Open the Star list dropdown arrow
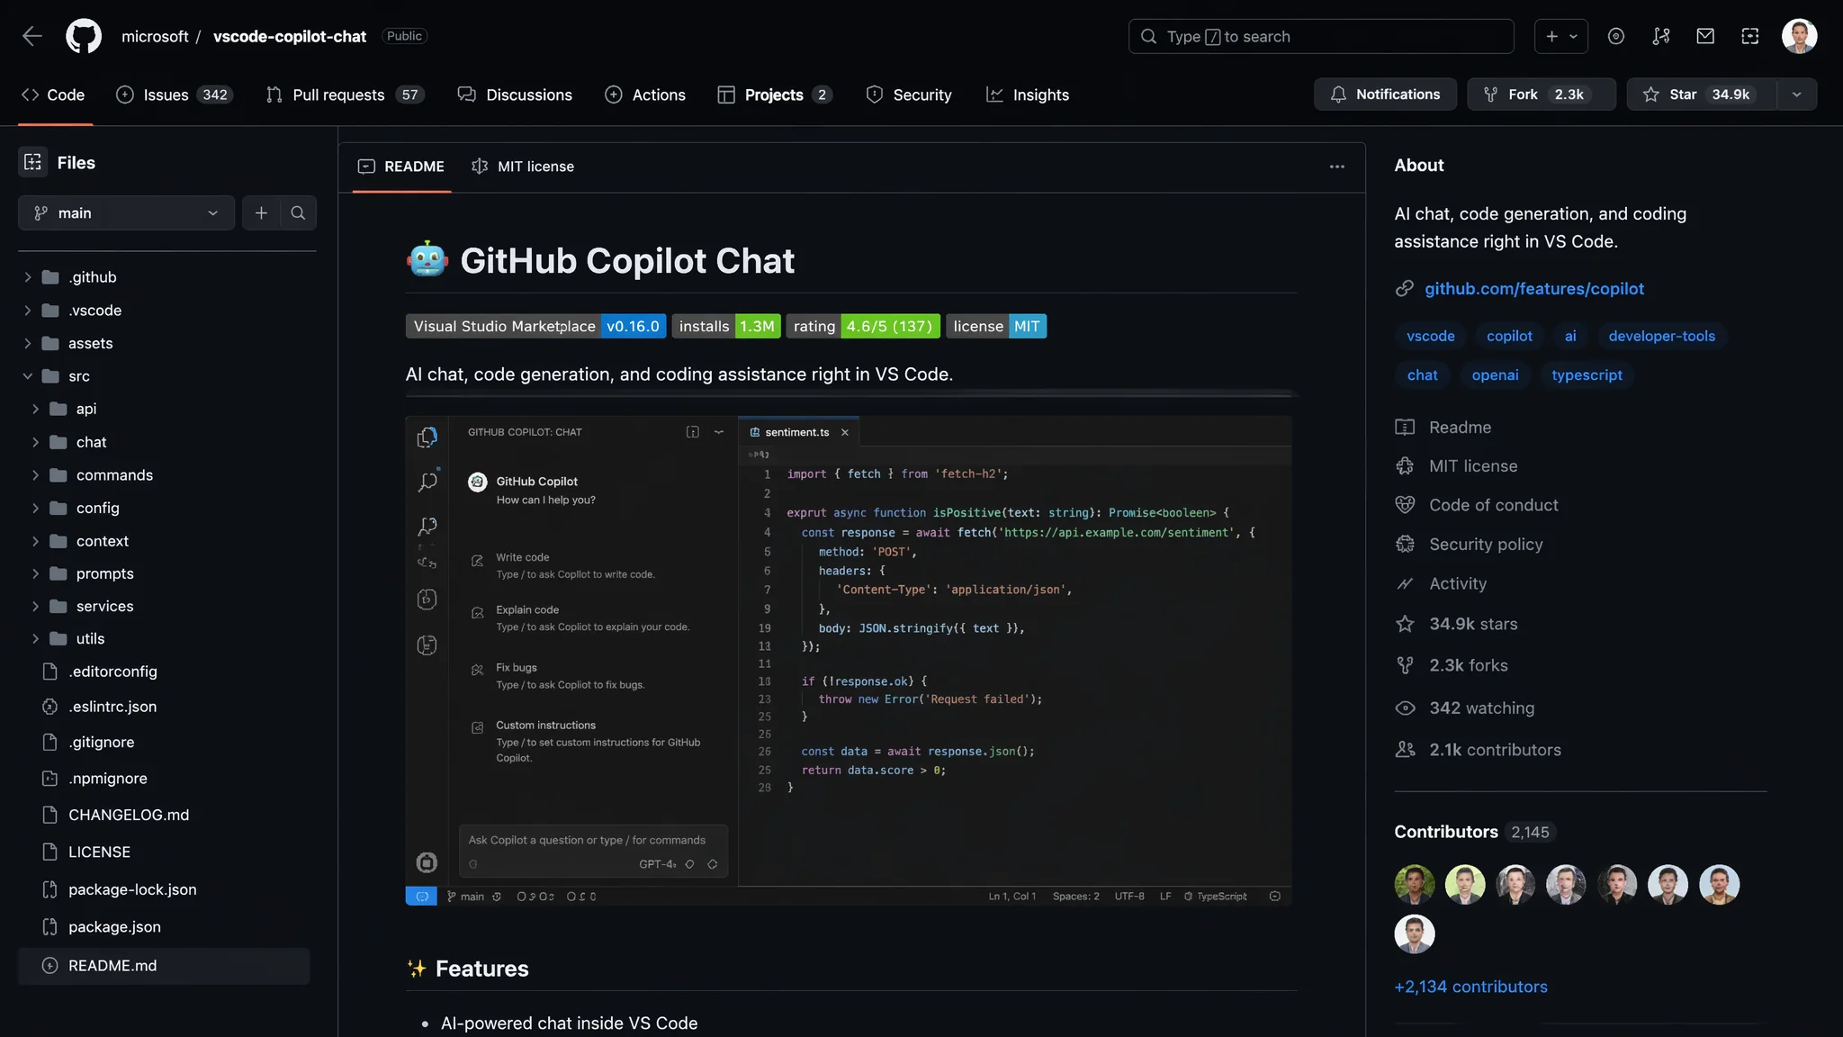 [1797, 95]
